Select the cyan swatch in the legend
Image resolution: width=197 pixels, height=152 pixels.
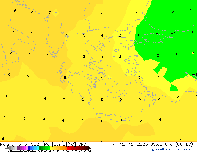click(x=38, y=148)
